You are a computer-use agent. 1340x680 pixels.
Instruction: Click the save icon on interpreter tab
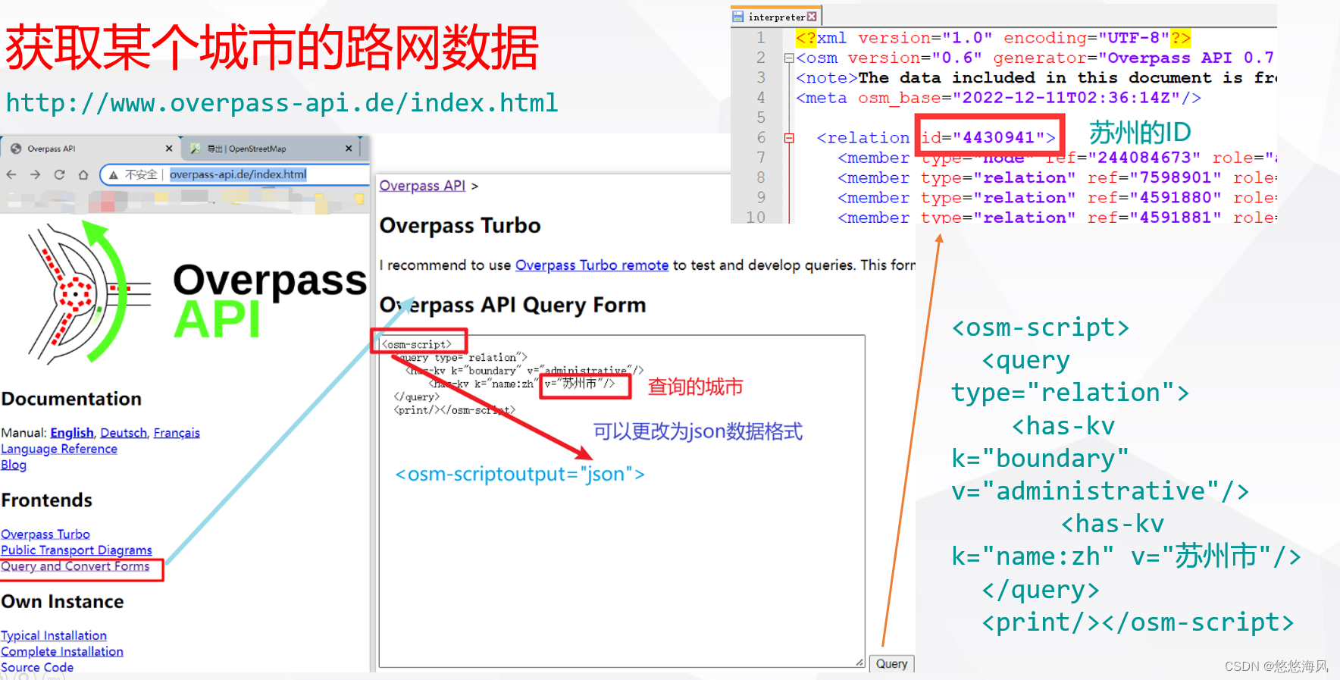coord(738,17)
